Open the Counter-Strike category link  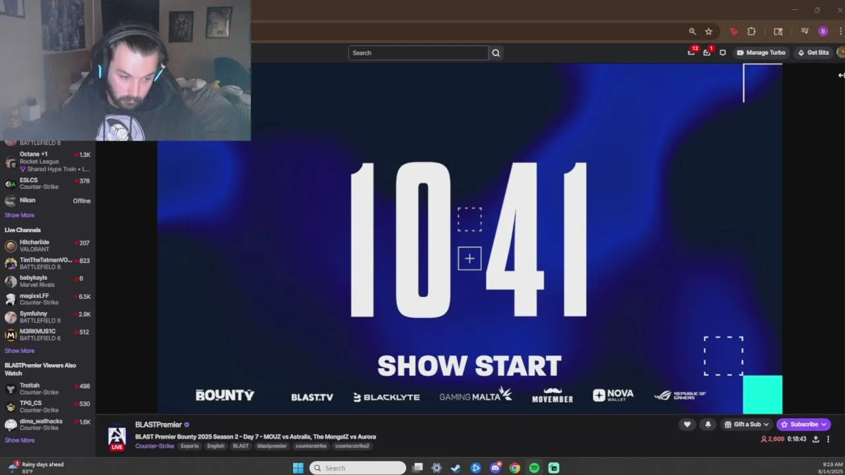[x=154, y=446]
